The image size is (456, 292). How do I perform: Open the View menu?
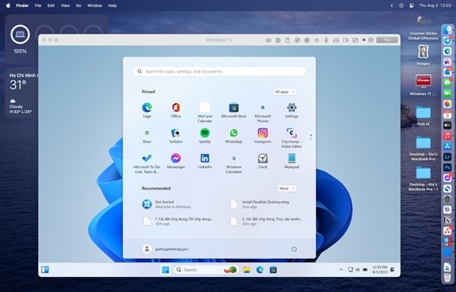65,5
